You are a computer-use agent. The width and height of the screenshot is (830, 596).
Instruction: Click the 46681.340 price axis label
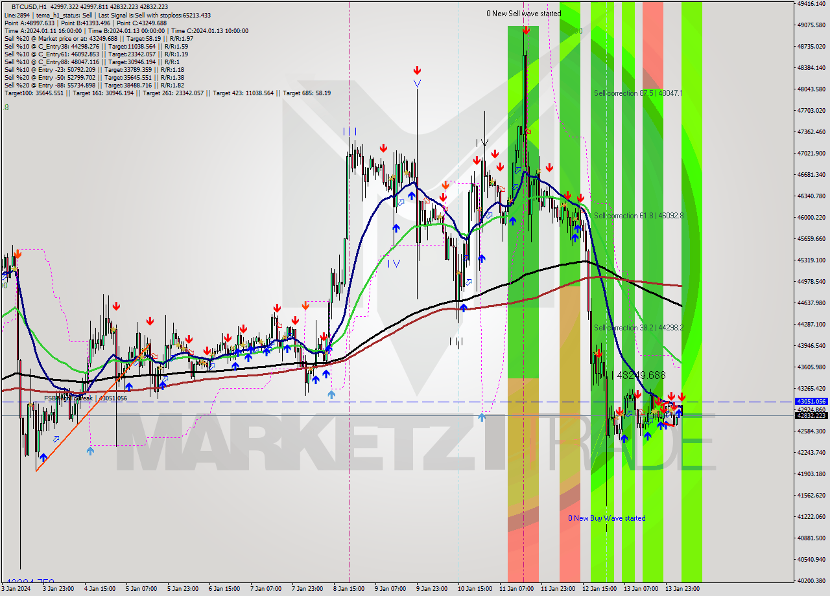(811, 174)
